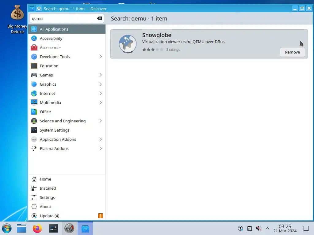This screenshot has height=235, width=314.
Task: Open system settings taskbar icon
Action: [x=53, y=228]
